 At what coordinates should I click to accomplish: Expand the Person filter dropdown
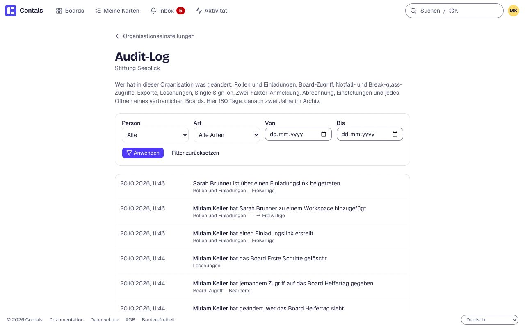pos(155,135)
